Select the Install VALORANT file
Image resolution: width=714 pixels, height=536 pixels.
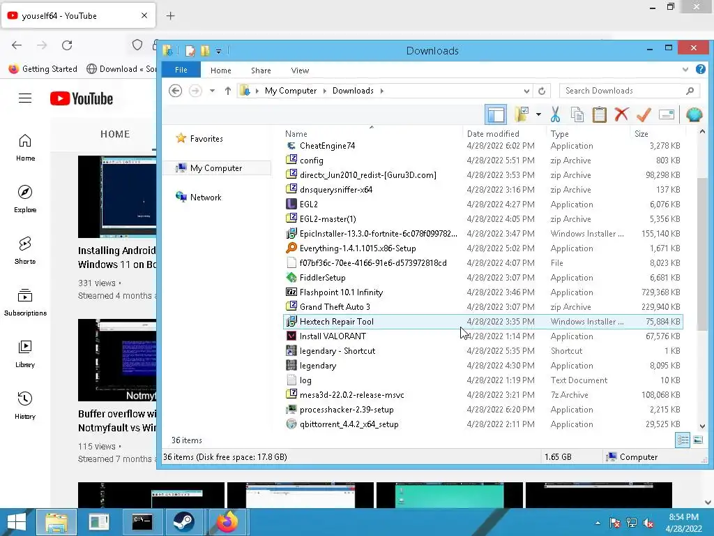pos(483,336)
